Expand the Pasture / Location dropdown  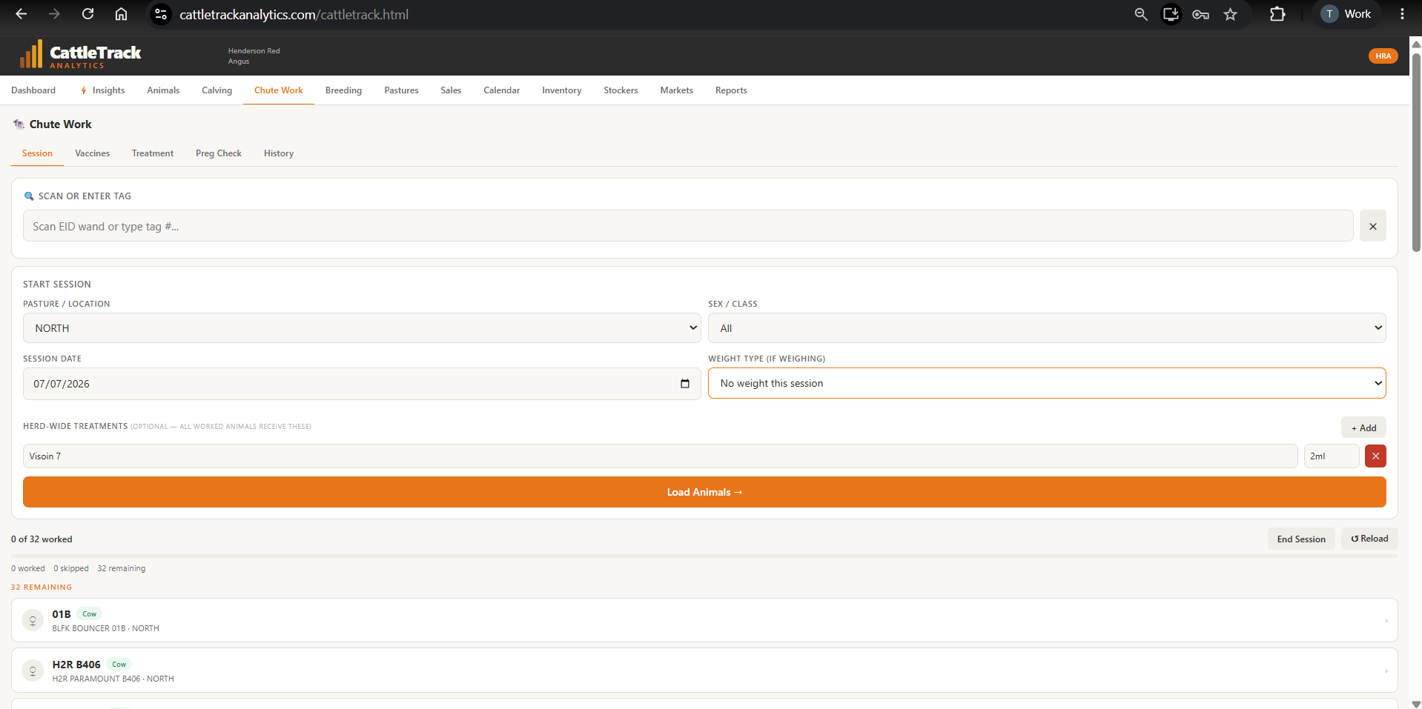coord(362,327)
